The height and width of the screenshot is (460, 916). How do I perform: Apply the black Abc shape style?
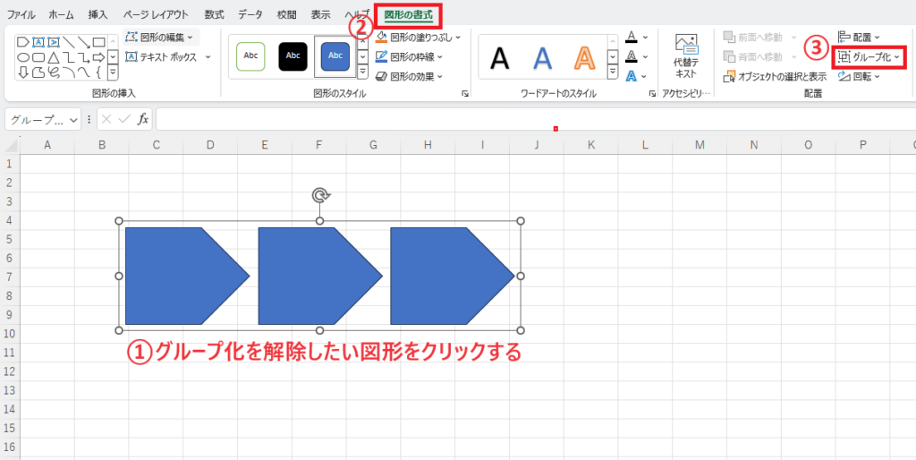pos(293,56)
